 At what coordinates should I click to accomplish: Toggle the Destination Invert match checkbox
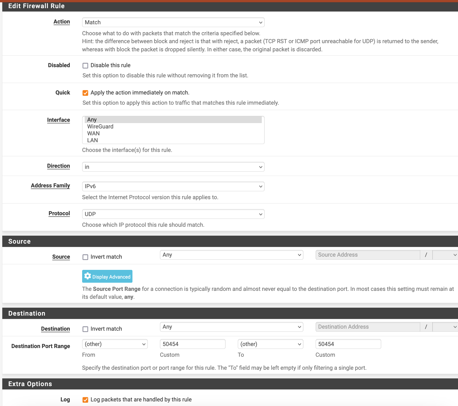tap(85, 329)
